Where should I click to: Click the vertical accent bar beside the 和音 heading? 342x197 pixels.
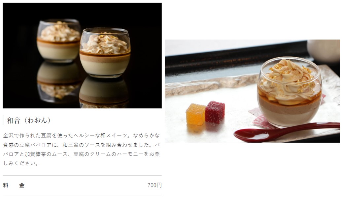pos(3,120)
